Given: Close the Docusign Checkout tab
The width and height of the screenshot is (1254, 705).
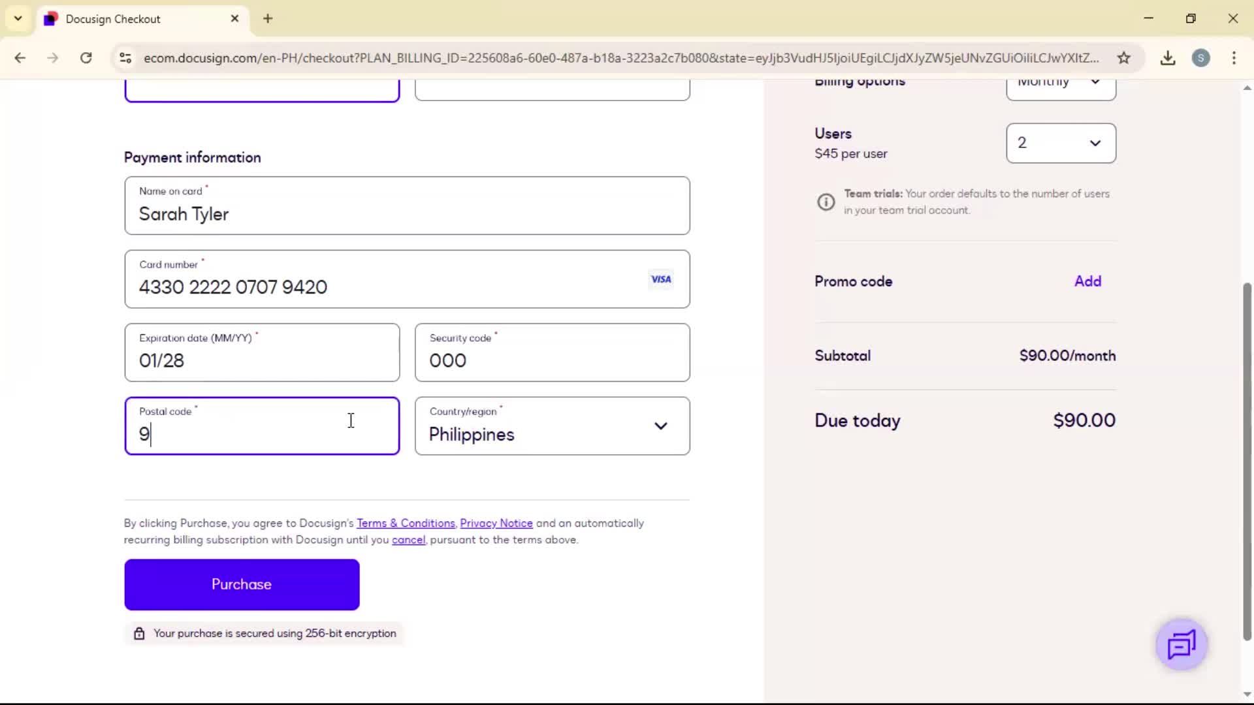Looking at the screenshot, I should [234, 18].
